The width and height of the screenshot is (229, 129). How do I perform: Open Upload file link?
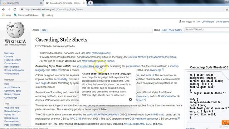[9, 115]
